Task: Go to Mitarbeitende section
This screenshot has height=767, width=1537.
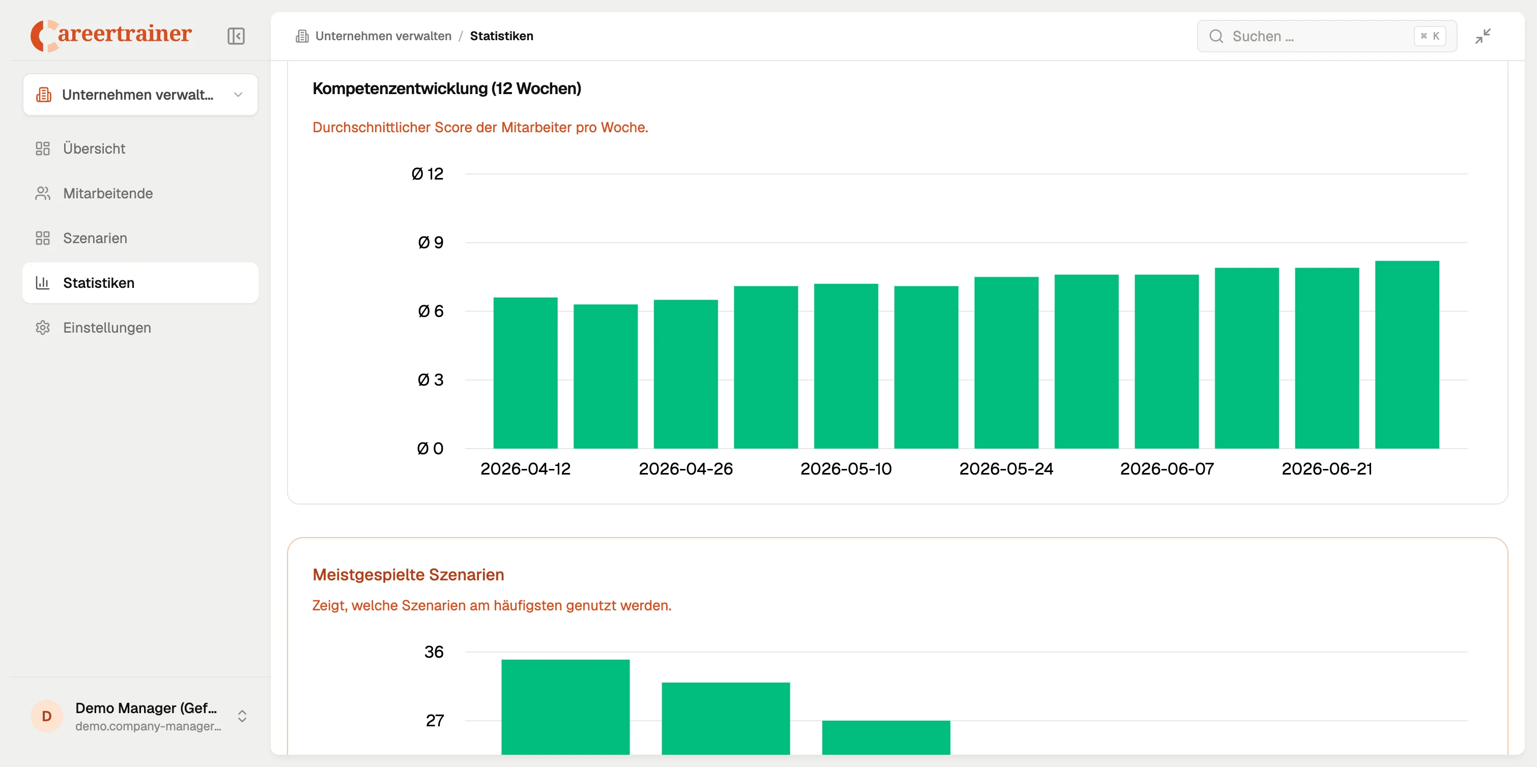Action: click(140, 193)
